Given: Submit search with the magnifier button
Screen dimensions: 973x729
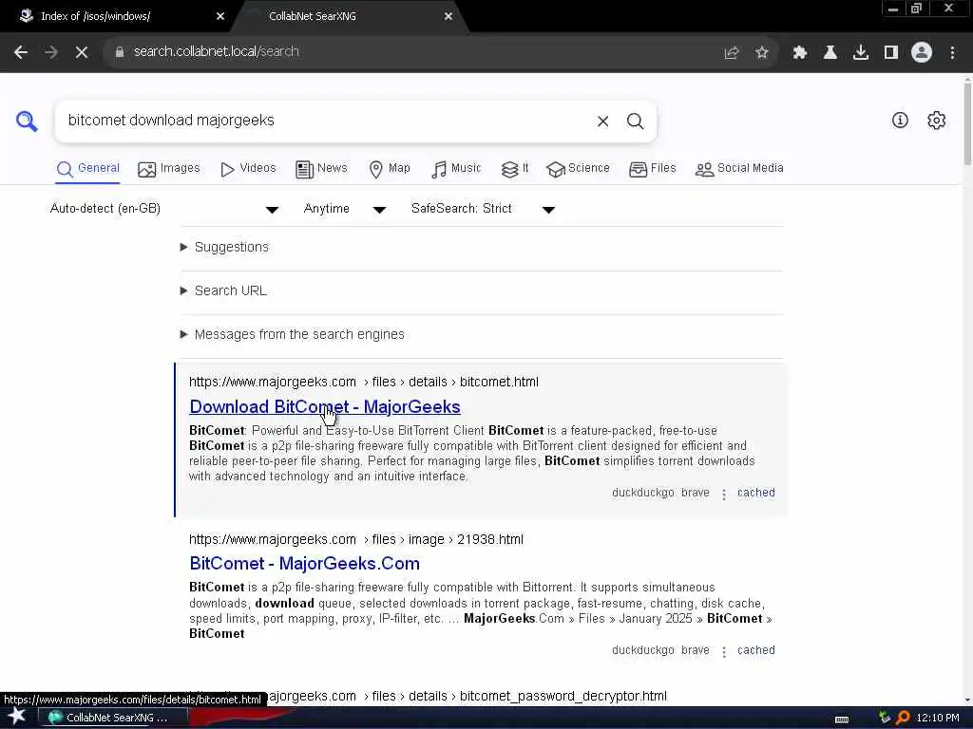Looking at the screenshot, I should (x=635, y=121).
